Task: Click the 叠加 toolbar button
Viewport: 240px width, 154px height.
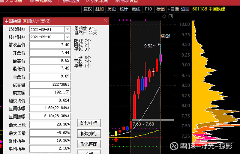Action: [x=100, y=9]
